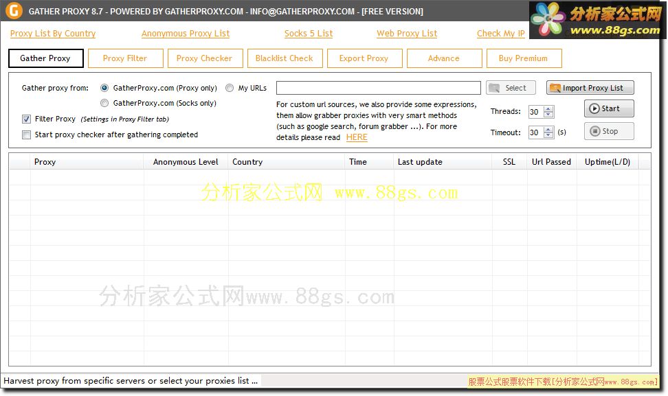
Task: Click the Select button
Action: [511, 88]
